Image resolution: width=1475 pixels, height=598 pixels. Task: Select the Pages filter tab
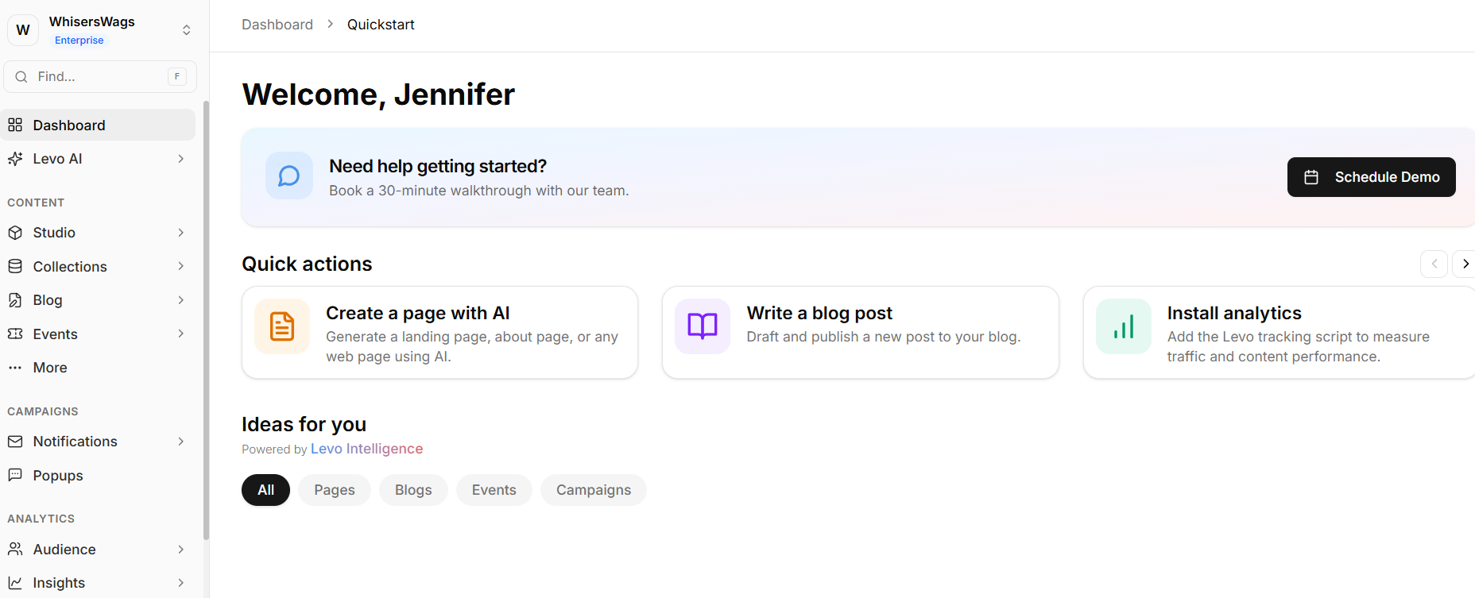(335, 490)
